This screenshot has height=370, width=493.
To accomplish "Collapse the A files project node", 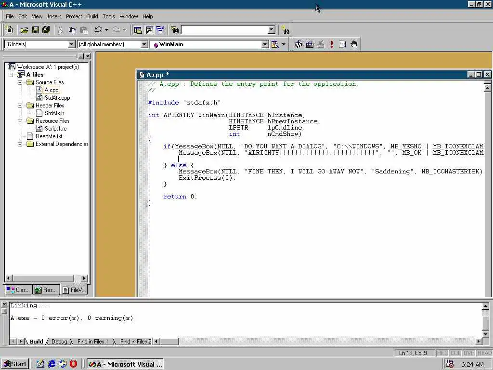I will click(x=11, y=75).
